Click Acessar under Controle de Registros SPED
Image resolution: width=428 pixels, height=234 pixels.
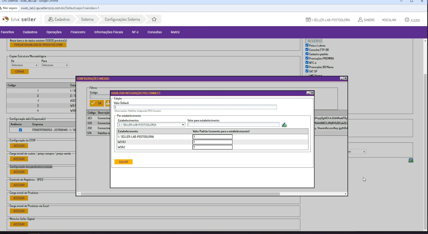tap(19, 185)
